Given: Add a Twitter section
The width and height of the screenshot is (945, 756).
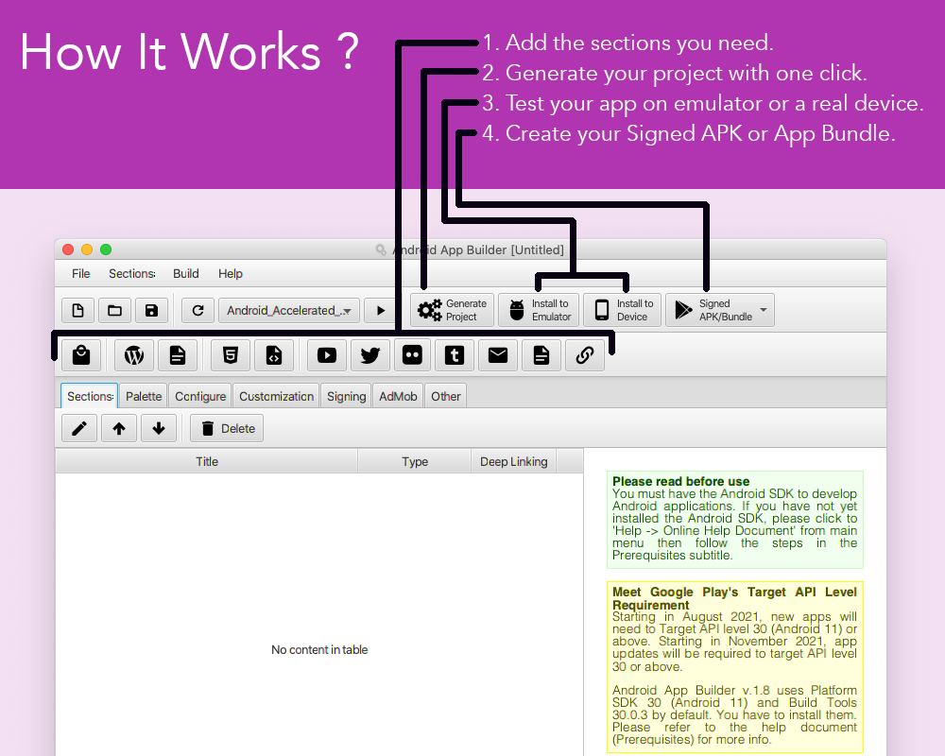Looking at the screenshot, I should point(370,355).
